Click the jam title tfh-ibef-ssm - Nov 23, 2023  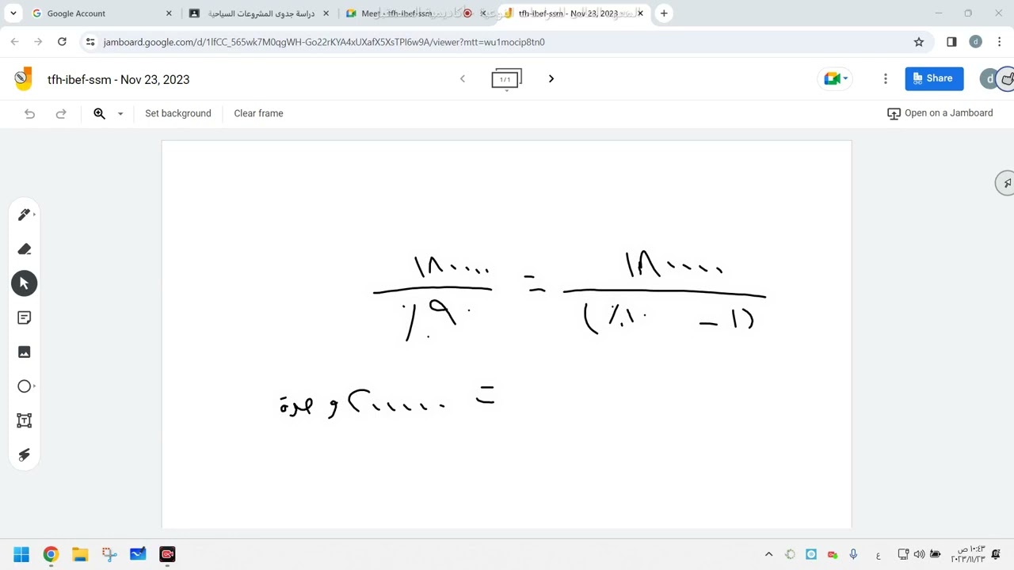(x=118, y=79)
